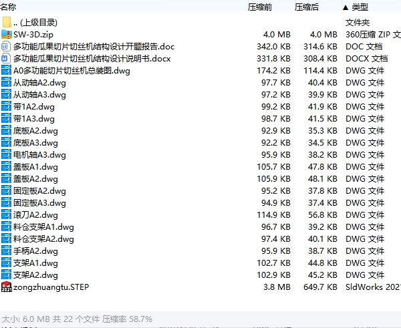Viewport: 401px width, 328px height.
Task: Click the 底板A3.dwg file icon
Action: (7, 142)
